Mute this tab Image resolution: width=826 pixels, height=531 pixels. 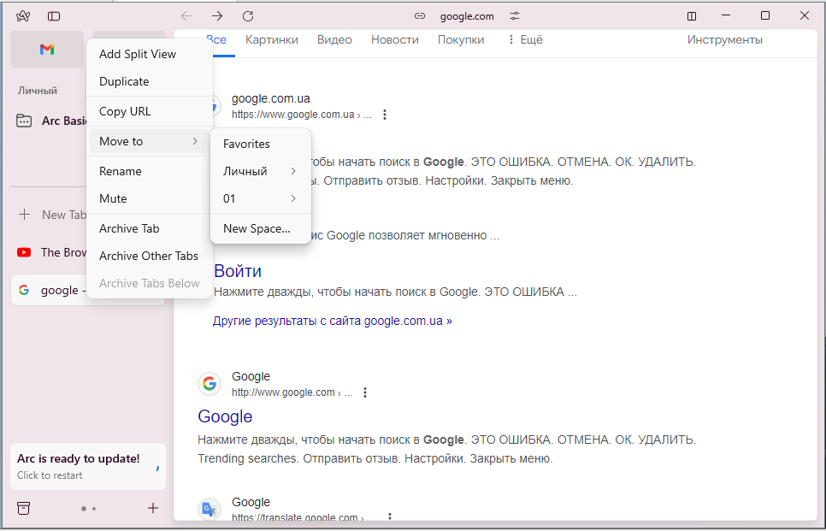pos(150,198)
